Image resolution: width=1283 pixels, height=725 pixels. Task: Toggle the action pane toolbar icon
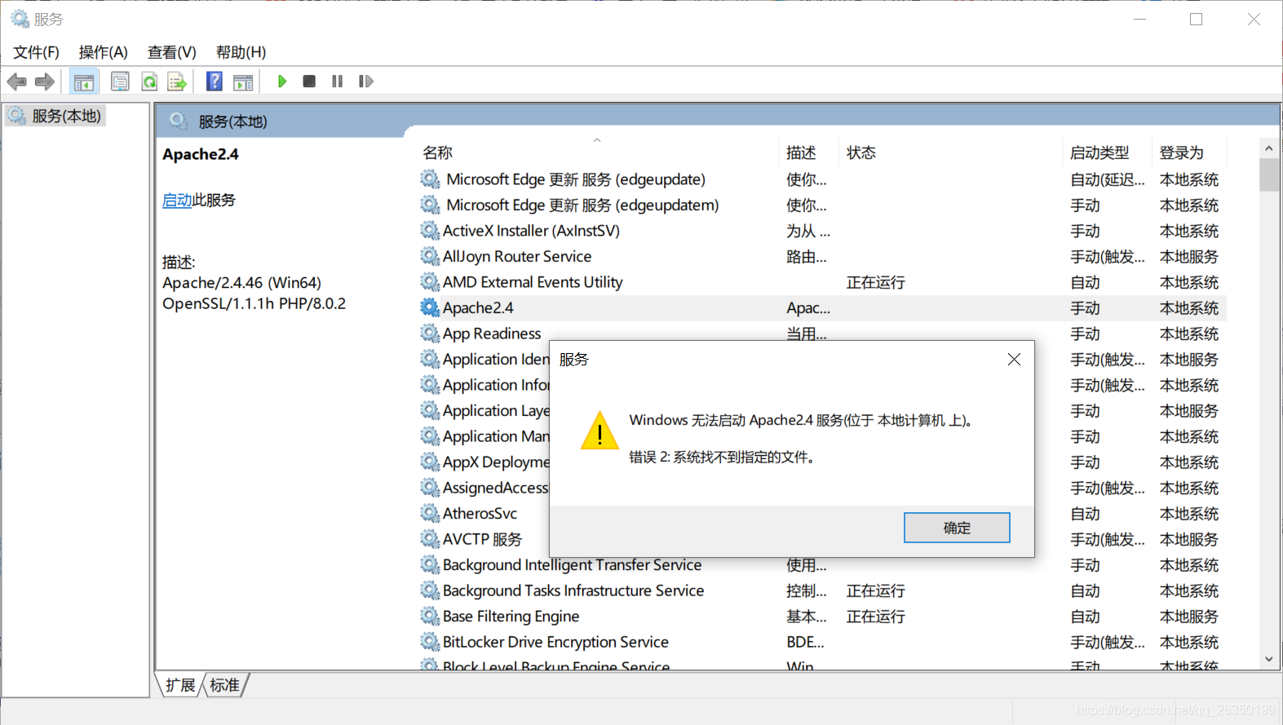243,82
